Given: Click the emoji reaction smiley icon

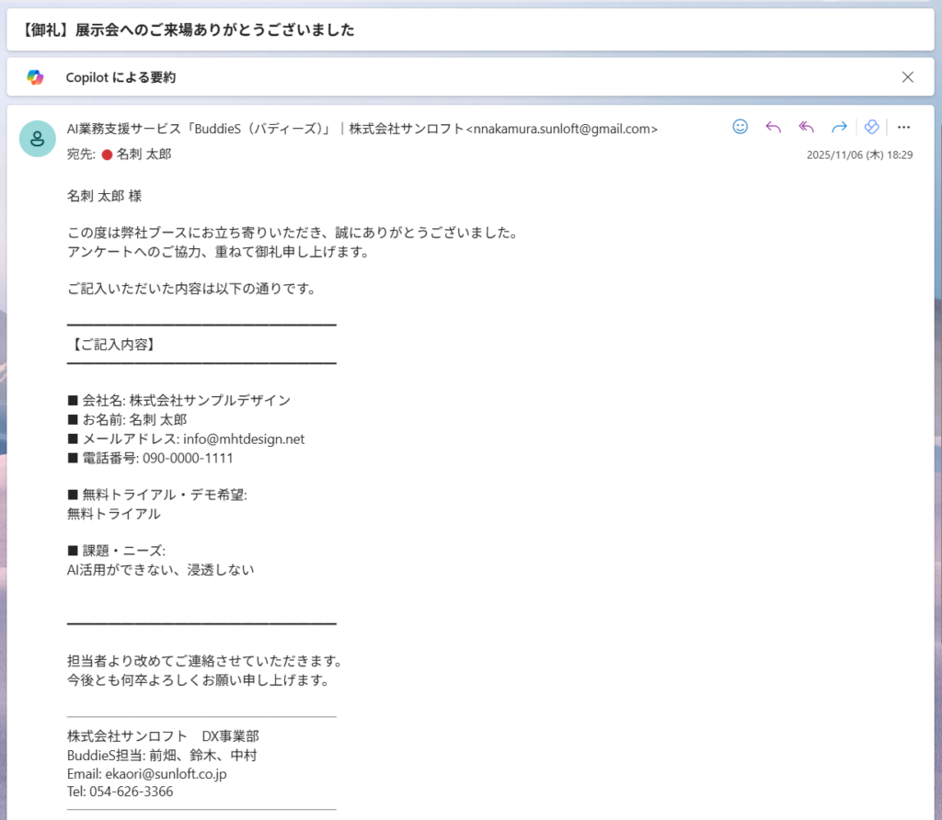Looking at the screenshot, I should [x=741, y=127].
